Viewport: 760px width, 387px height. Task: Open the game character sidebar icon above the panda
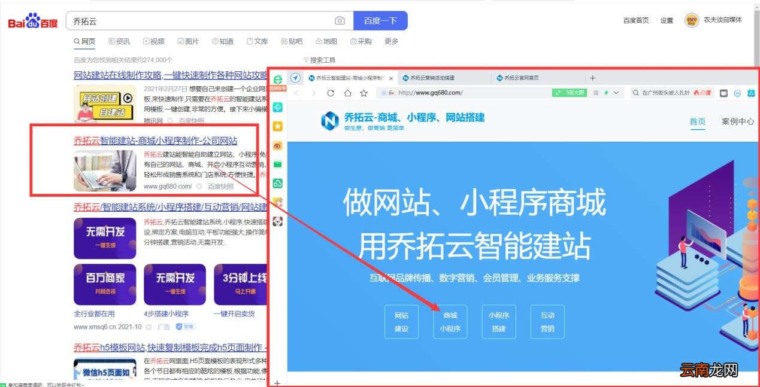tap(277, 202)
